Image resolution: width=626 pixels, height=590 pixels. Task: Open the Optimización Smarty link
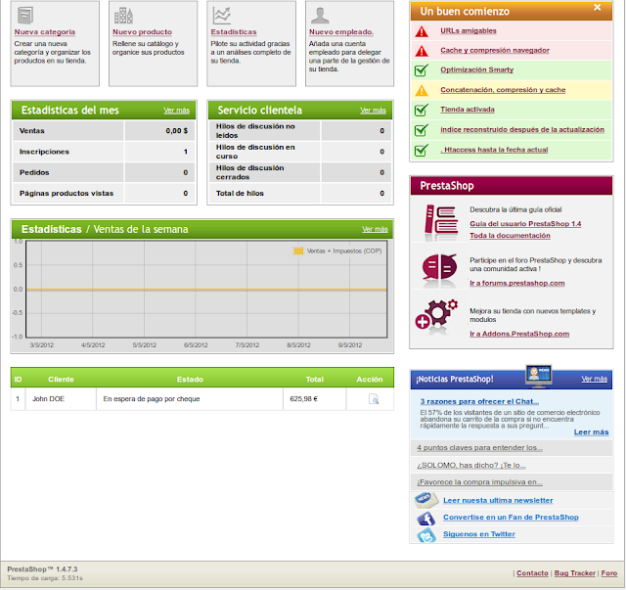[476, 69]
